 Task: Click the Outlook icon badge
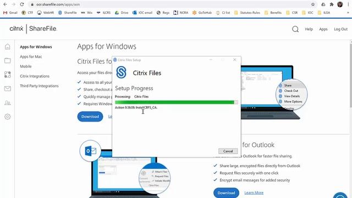tap(90, 151)
